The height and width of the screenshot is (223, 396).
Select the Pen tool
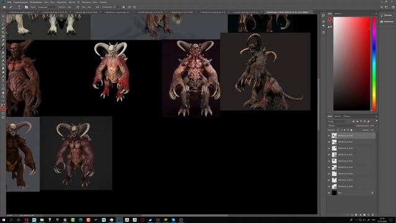click(3, 77)
